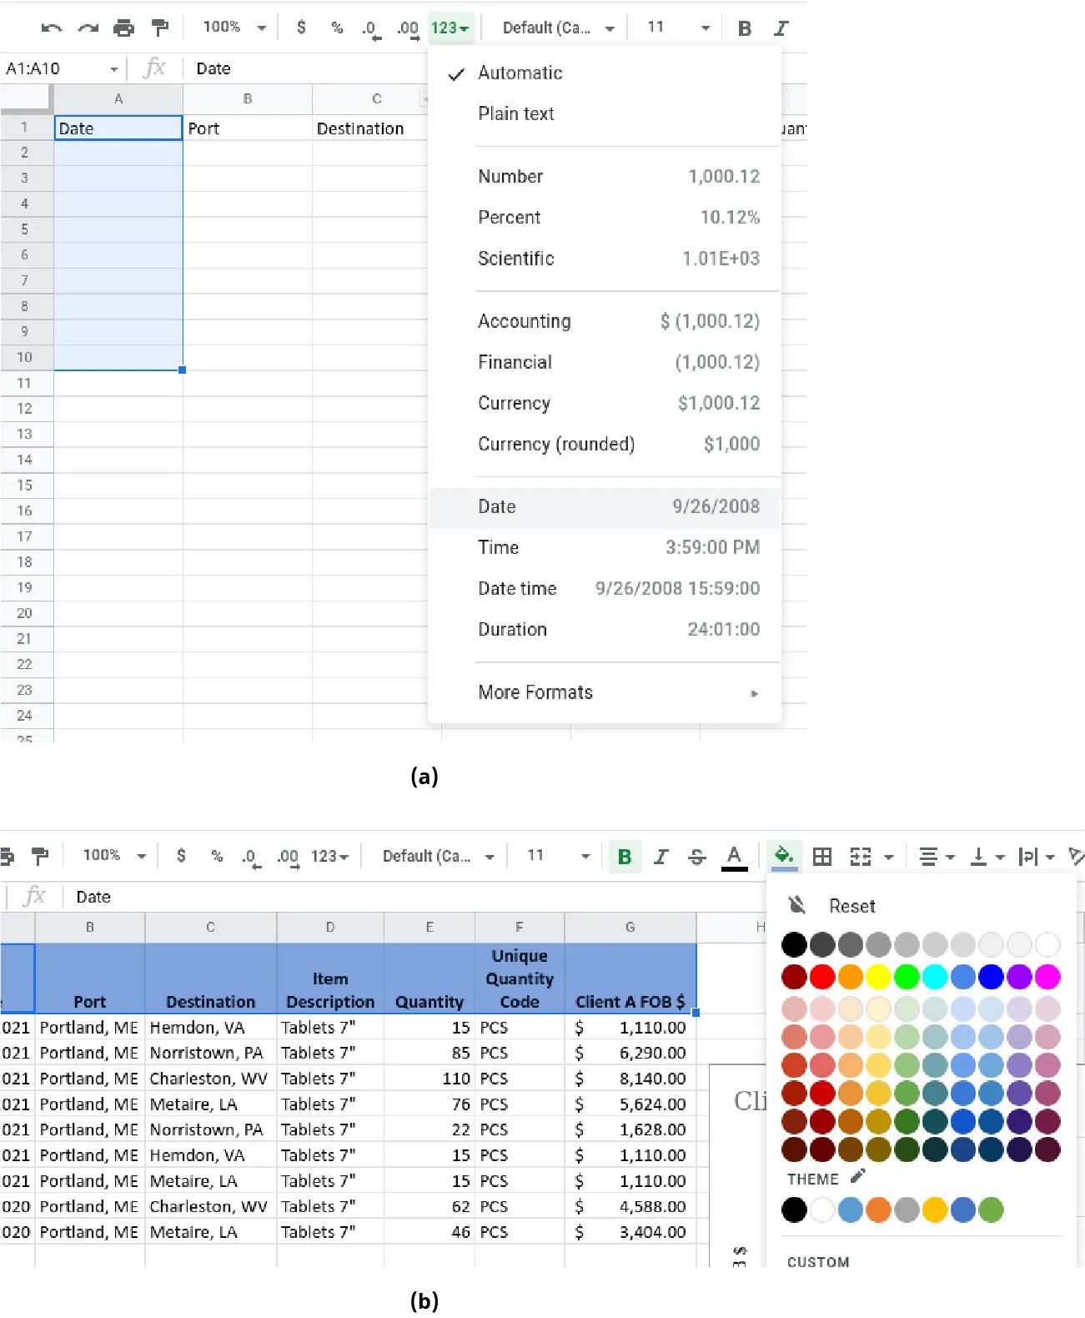Click the text wrapping icon

click(1028, 857)
